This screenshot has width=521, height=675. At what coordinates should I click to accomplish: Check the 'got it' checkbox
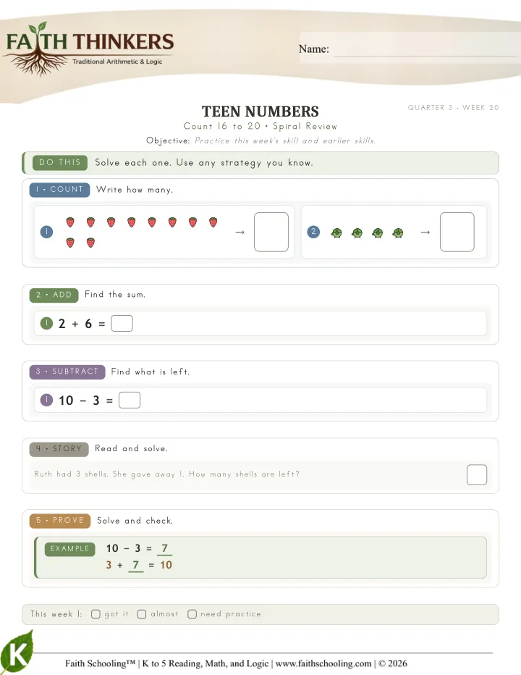coord(96,614)
